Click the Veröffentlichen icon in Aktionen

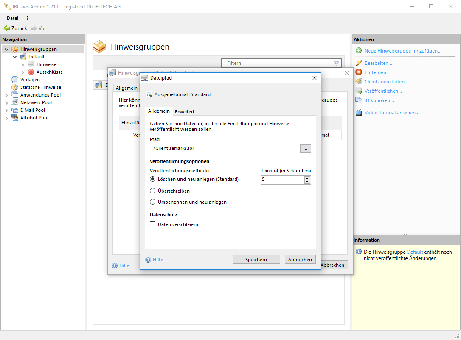click(359, 91)
